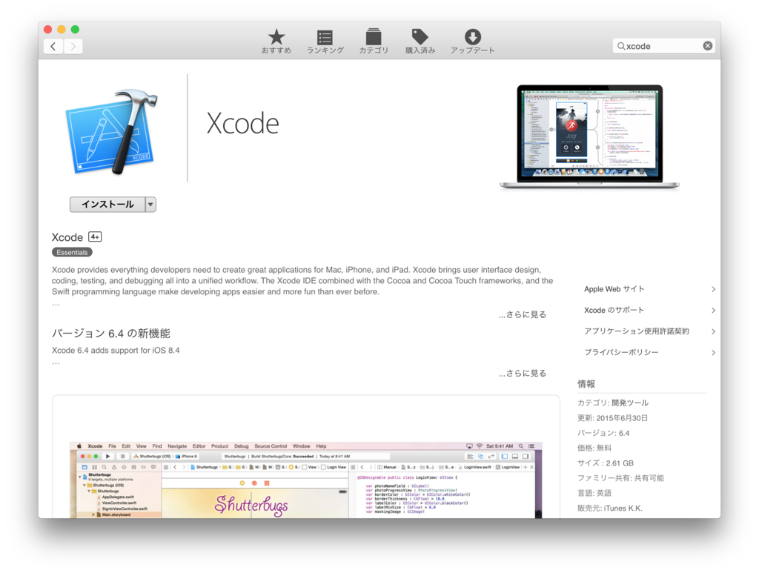Click the 4+ age rating badge
This screenshot has width=759, height=573.
point(95,236)
